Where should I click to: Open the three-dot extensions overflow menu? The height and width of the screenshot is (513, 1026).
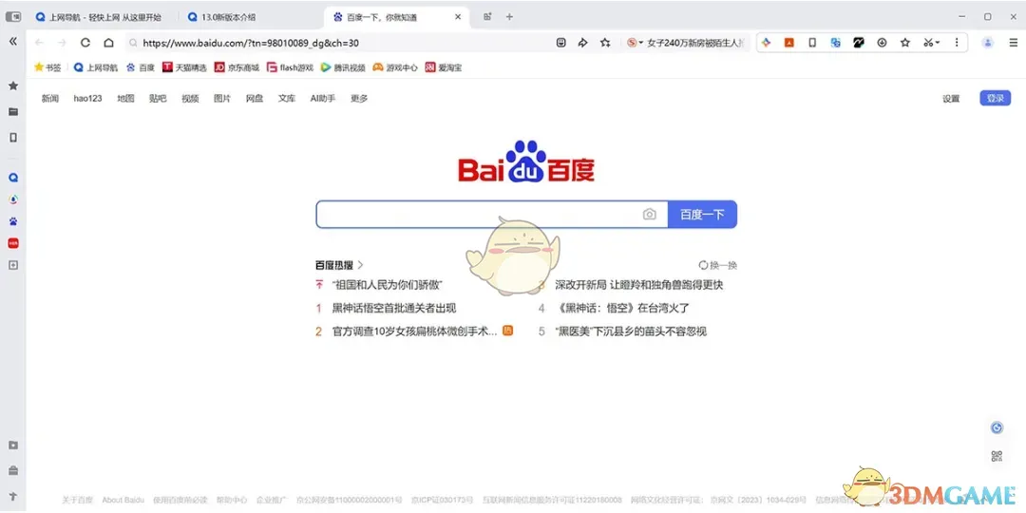pyautogui.click(x=957, y=43)
